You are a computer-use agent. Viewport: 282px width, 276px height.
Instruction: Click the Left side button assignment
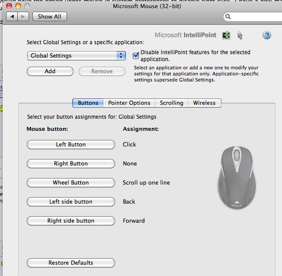pyautogui.click(x=71, y=202)
